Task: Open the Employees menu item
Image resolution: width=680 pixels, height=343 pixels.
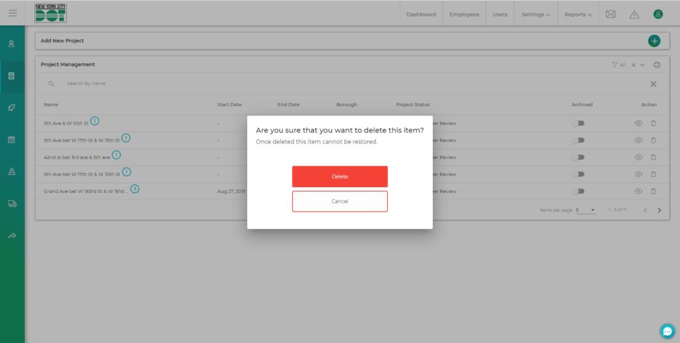Action: [x=464, y=15]
